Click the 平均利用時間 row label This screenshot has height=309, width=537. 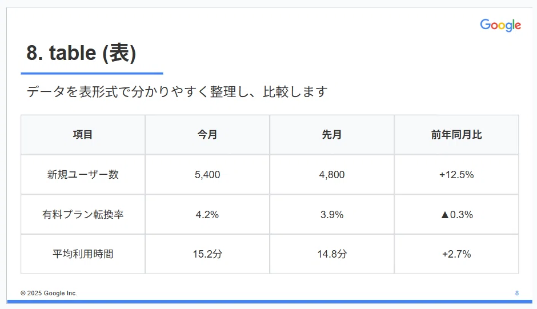(83, 254)
